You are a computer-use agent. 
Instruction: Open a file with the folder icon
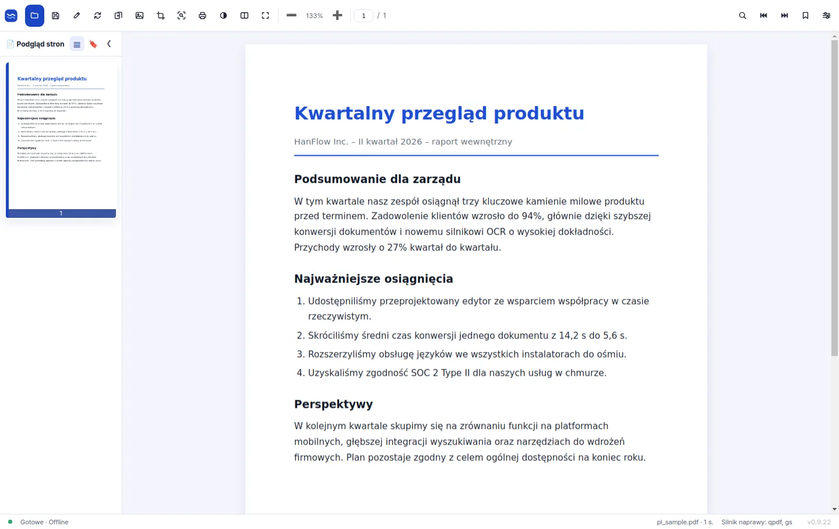pos(34,16)
